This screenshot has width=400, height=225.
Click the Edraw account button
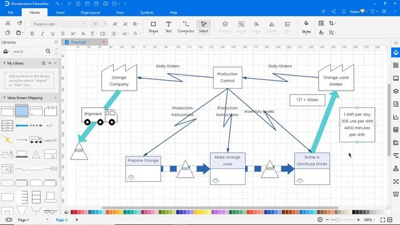click(x=357, y=11)
